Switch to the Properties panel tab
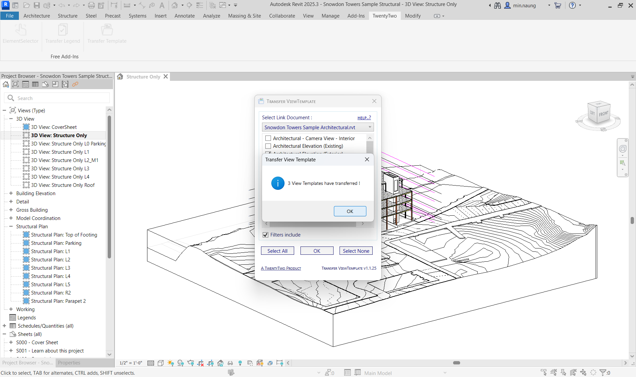636x377 pixels. point(69,363)
